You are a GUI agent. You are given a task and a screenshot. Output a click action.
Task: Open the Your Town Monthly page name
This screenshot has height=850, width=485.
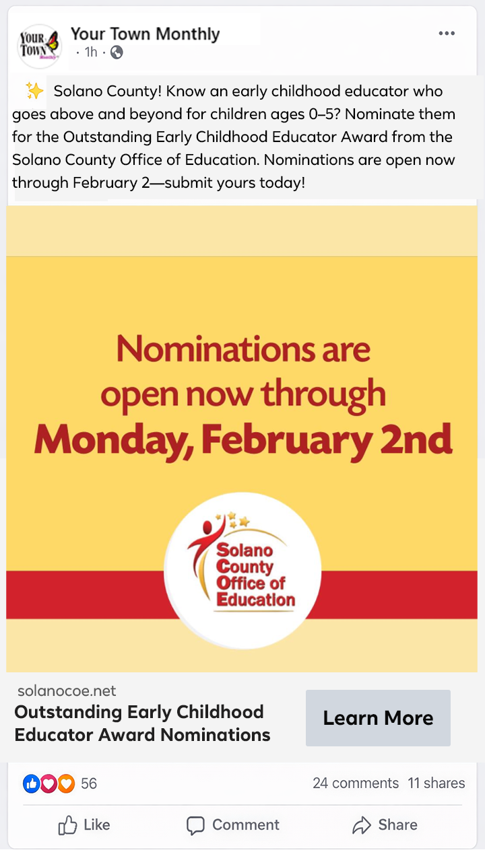coord(145,33)
